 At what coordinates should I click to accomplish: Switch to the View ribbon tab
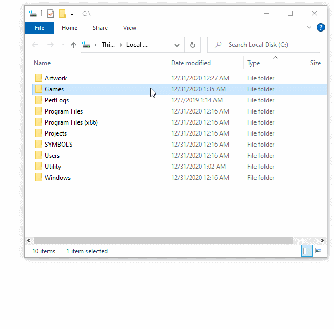click(130, 28)
